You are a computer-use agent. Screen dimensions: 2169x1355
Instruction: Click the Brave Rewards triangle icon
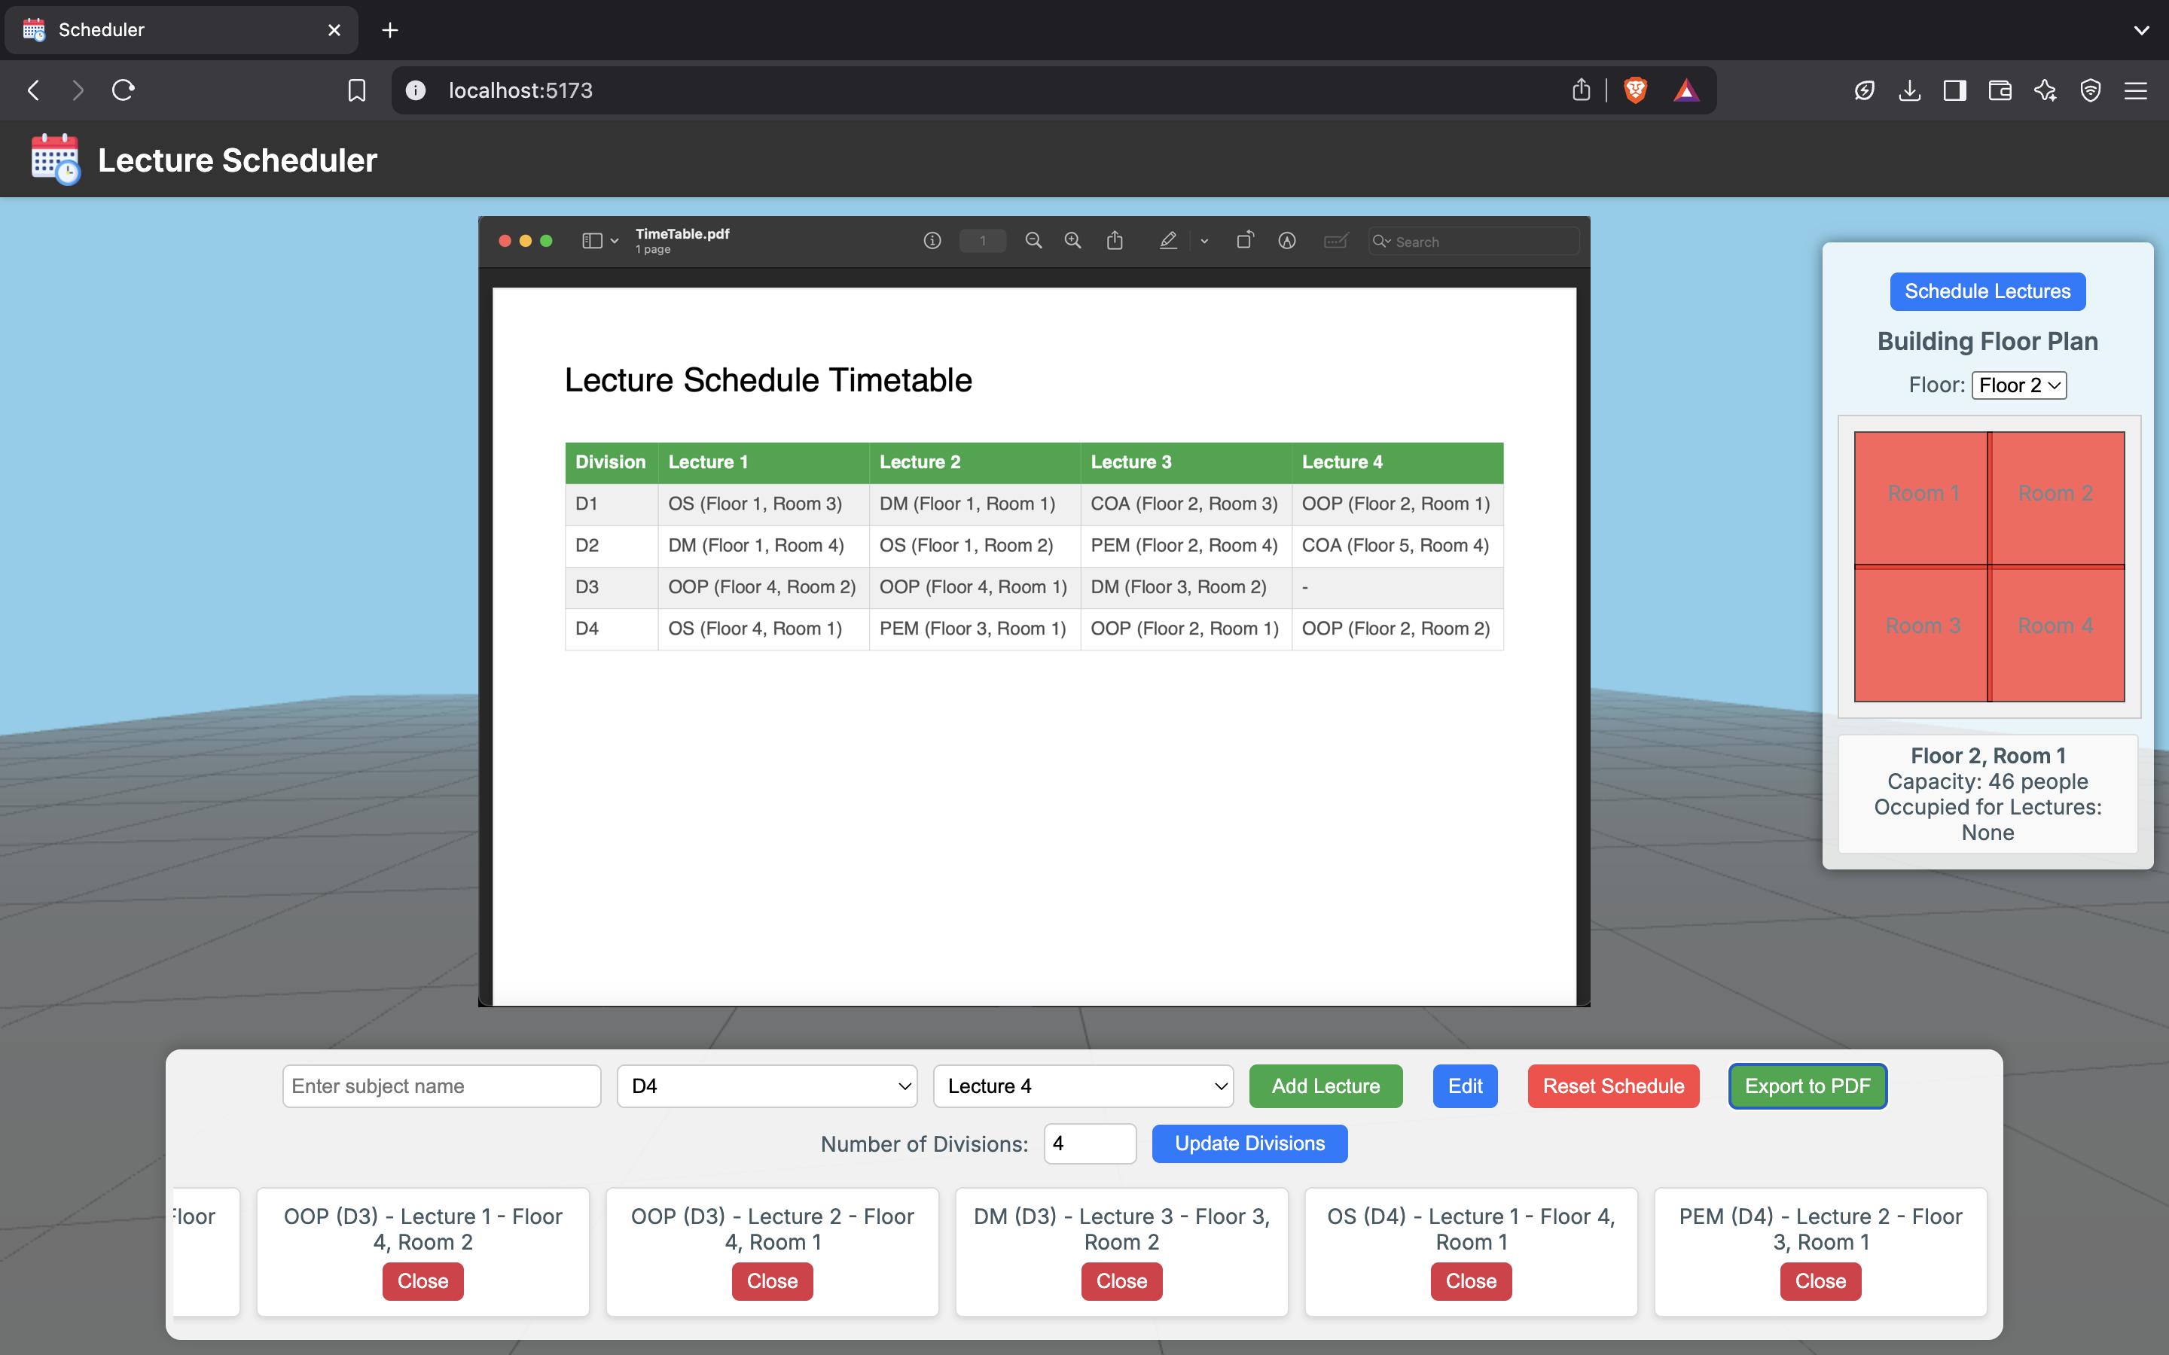[1686, 90]
